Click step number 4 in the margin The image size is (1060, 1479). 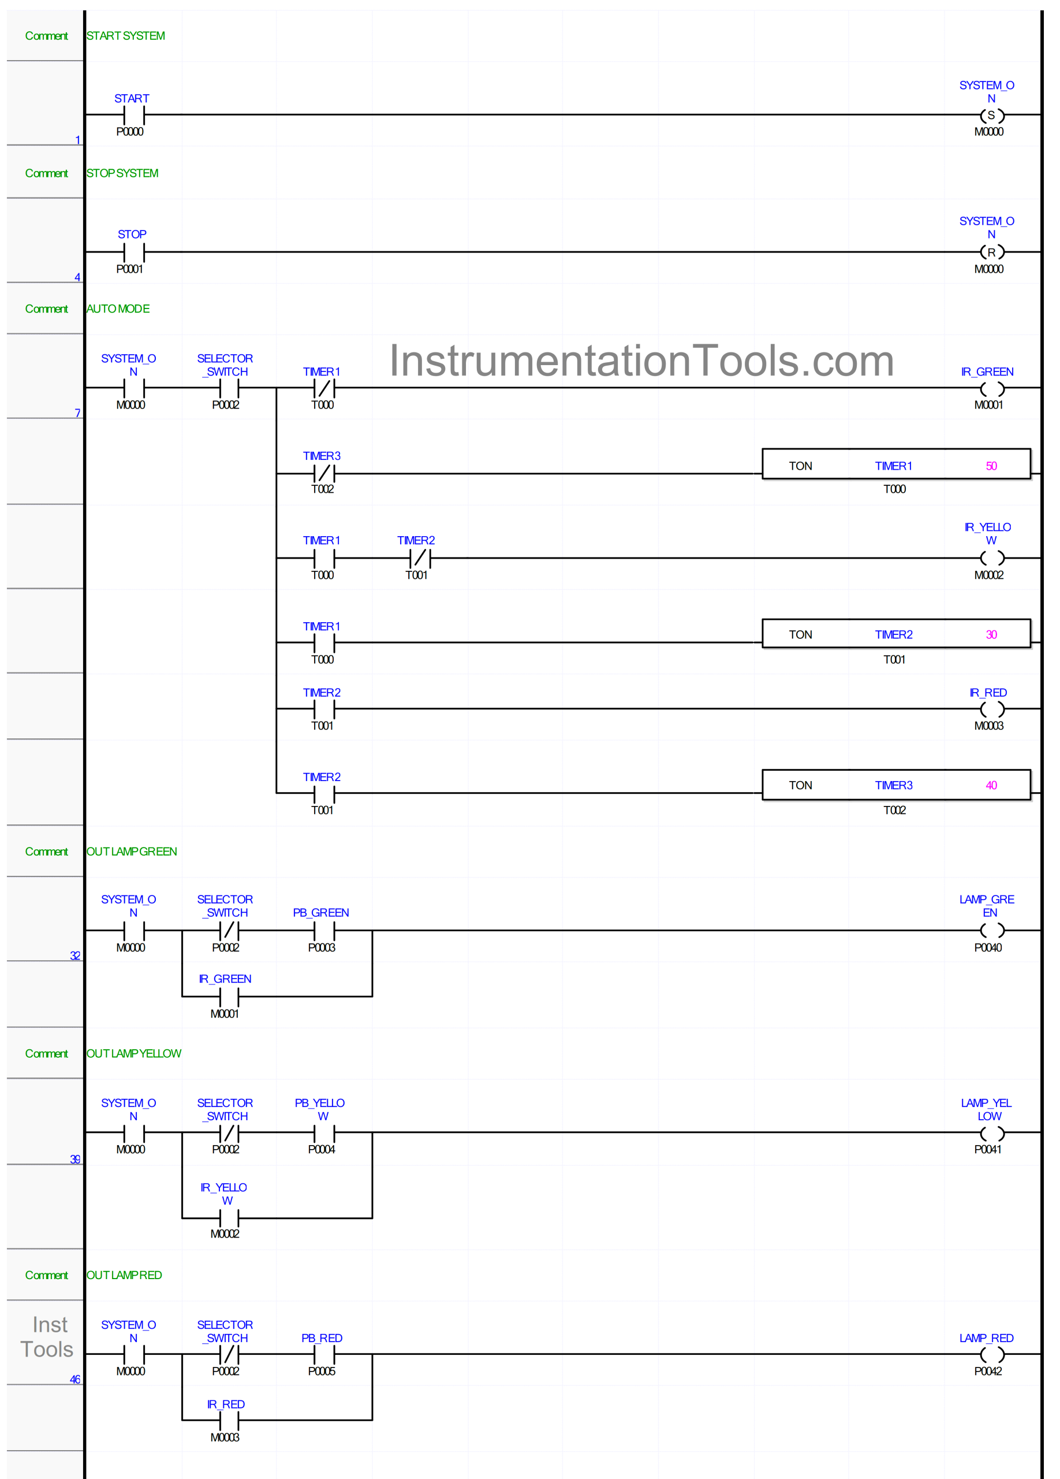77,277
